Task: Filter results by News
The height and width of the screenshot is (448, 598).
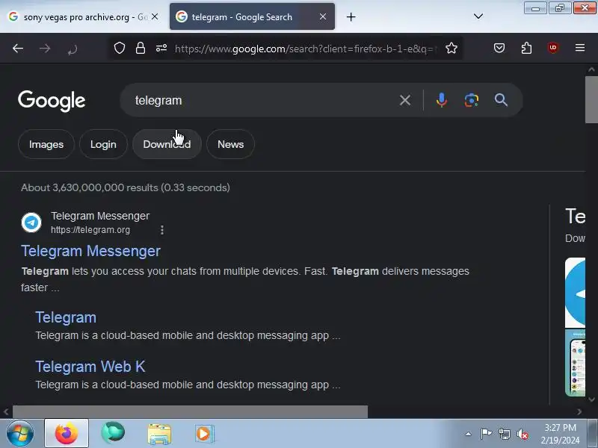Action: [230, 144]
